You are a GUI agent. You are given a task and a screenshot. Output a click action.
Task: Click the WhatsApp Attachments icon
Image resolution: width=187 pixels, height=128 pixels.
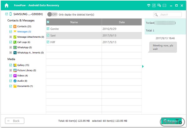(x=15, y=53)
